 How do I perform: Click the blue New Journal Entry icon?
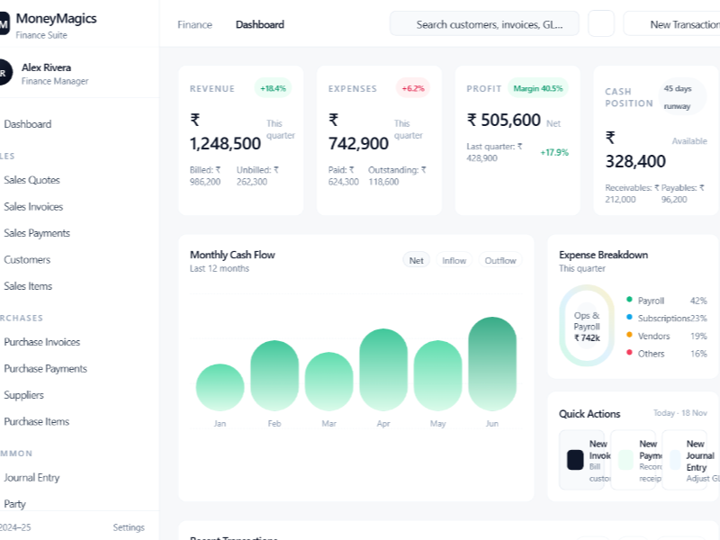point(677,460)
